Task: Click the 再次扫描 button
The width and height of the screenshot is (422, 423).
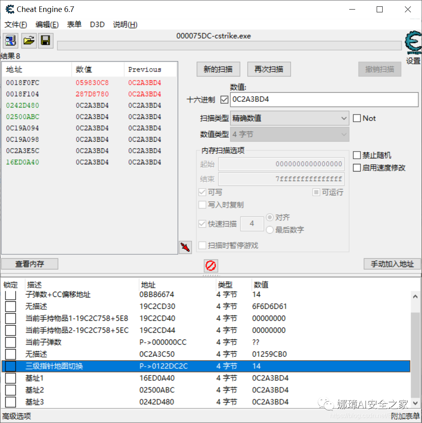Action: (x=269, y=69)
